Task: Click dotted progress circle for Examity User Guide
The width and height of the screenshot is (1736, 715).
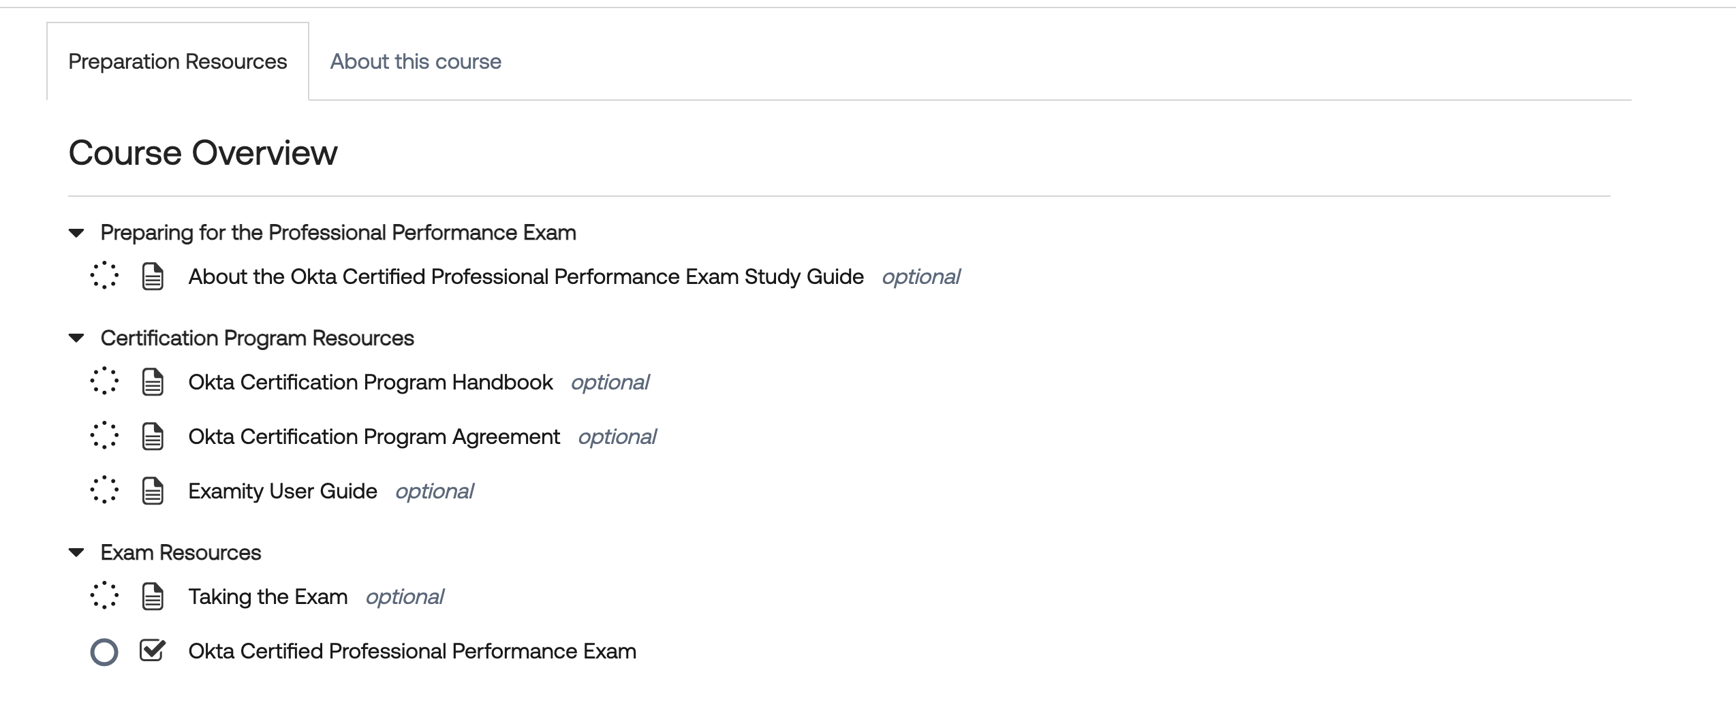Action: [x=104, y=490]
